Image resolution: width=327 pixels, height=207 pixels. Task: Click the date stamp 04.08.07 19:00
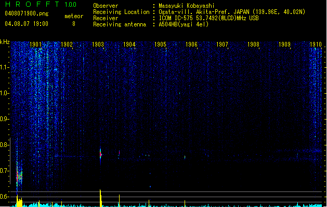[x=27, y=24]
